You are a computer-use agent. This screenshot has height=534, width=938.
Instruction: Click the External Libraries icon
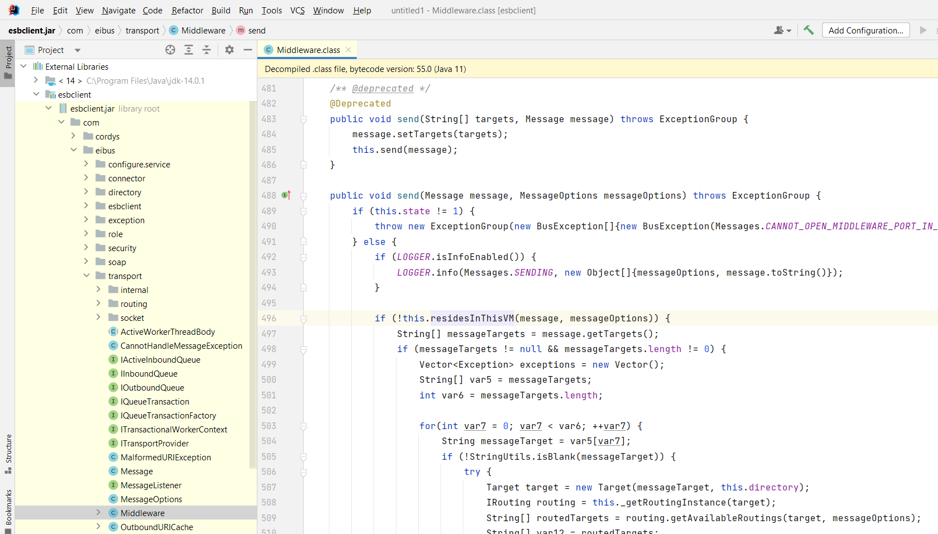pyautogui.click(x=37, y=66)
